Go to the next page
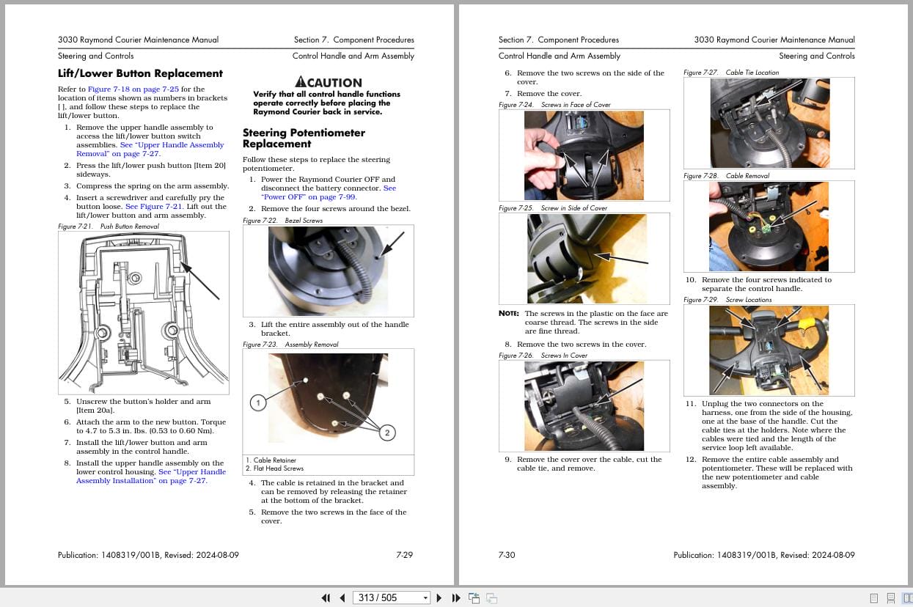This screenshot has width=913, height=607. pos(439,598)
